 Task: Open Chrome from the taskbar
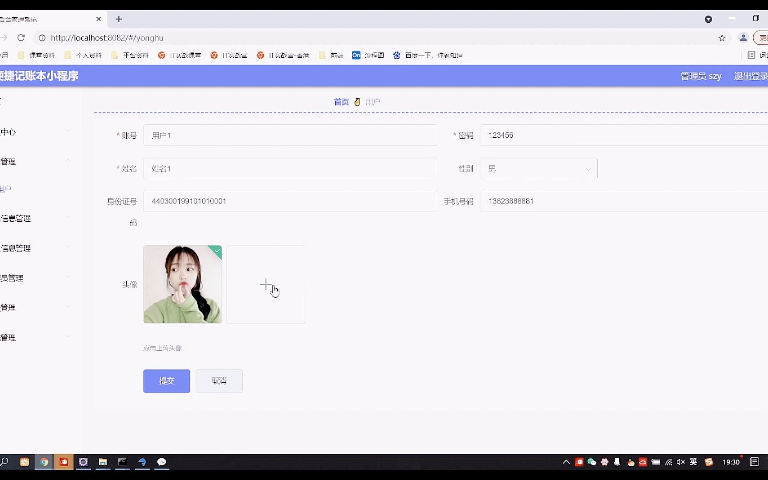pos(44,462)
